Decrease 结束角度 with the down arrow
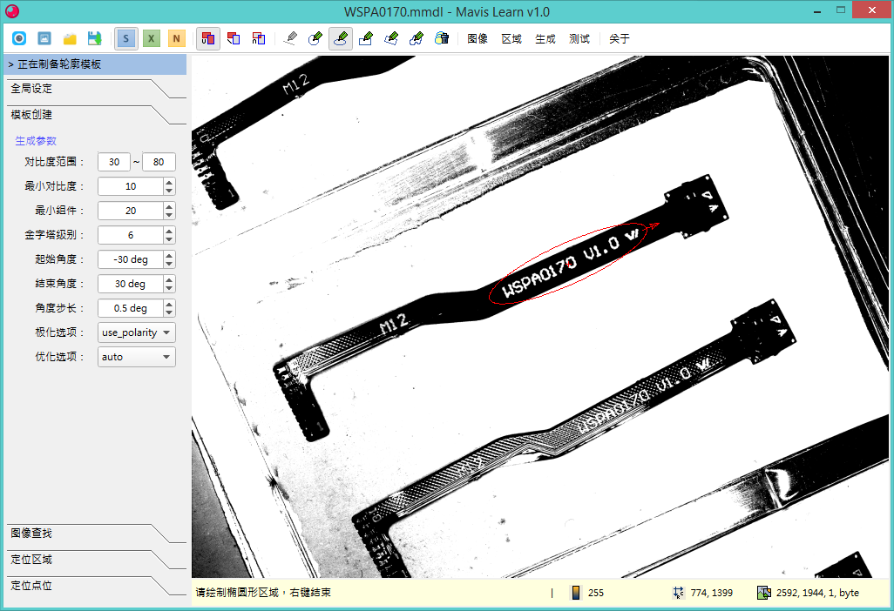The image size is (894, 611). 169,289
